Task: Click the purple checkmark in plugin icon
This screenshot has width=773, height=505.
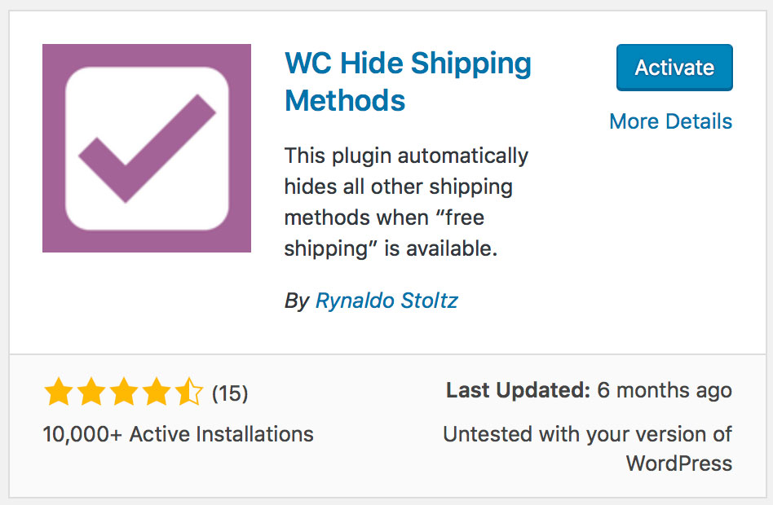Action: tap(147, 148)
